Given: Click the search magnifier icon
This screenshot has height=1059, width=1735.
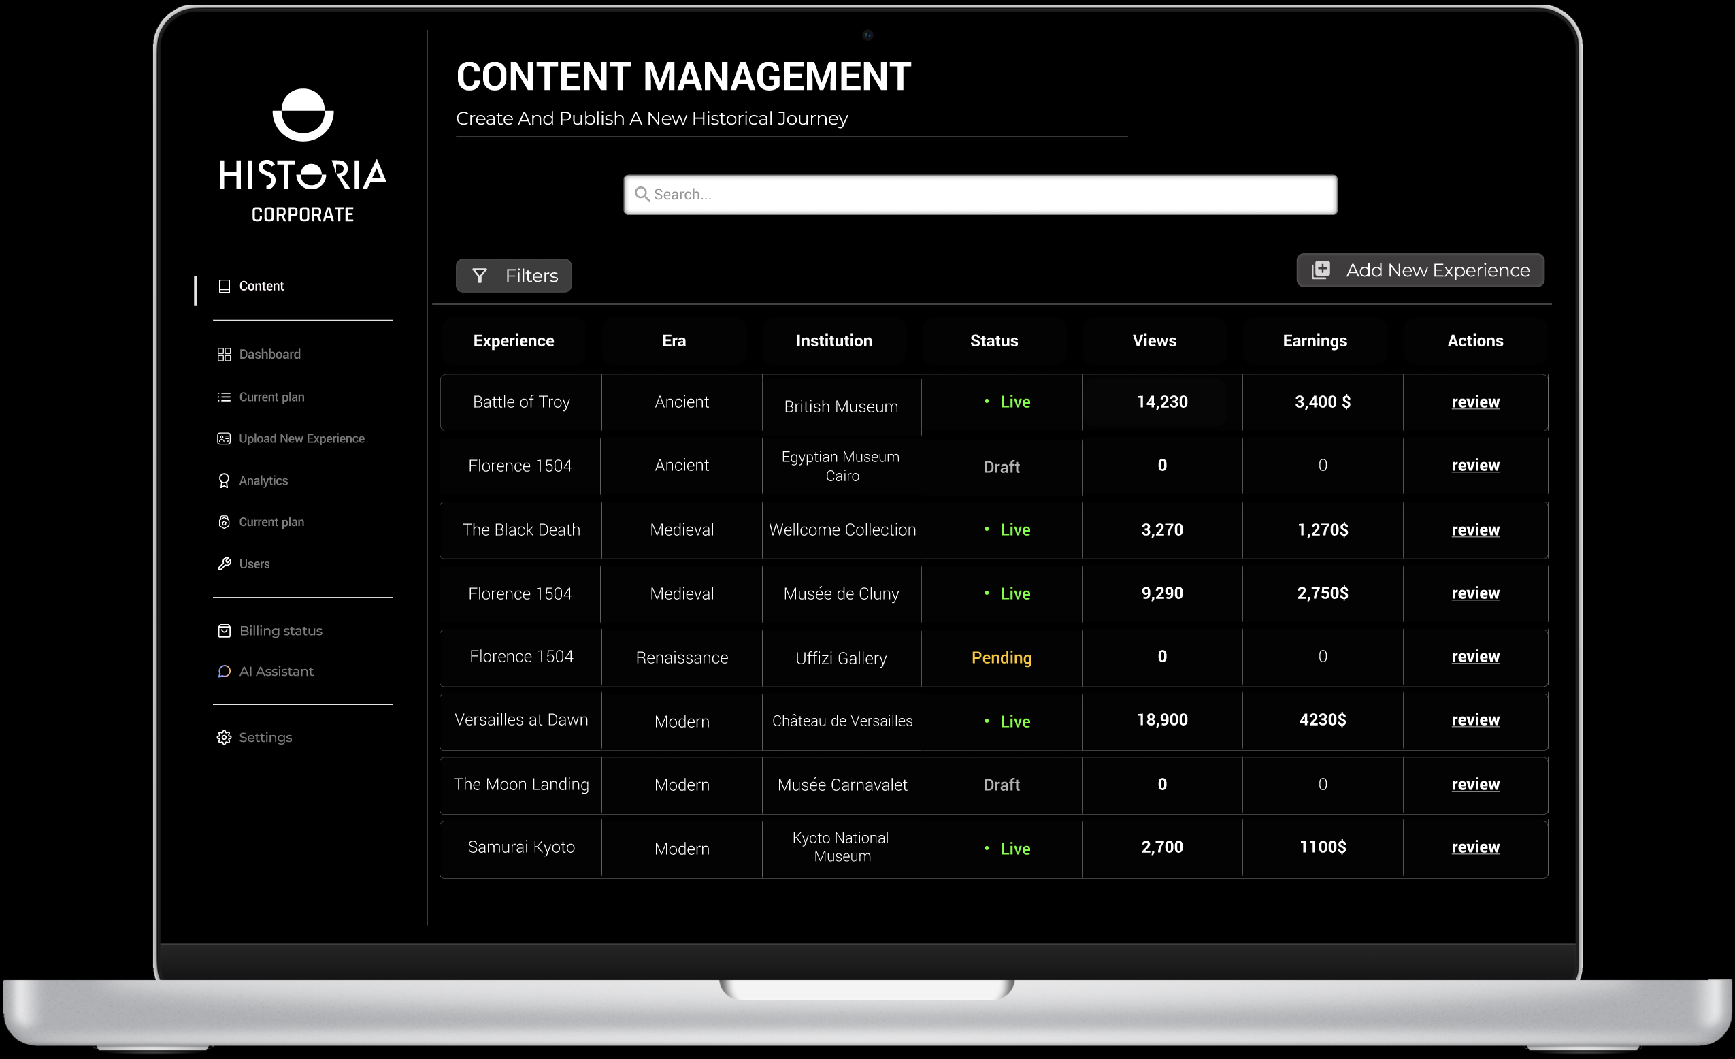Looking at the screenshot, I should pyautogui.click(x=642, y=195).
